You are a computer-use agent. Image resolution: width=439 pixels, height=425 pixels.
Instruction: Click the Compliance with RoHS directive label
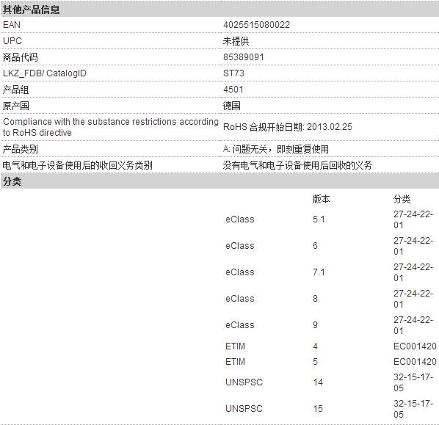click(111, 127)
